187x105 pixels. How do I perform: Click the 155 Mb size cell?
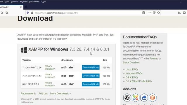(106, 67)
